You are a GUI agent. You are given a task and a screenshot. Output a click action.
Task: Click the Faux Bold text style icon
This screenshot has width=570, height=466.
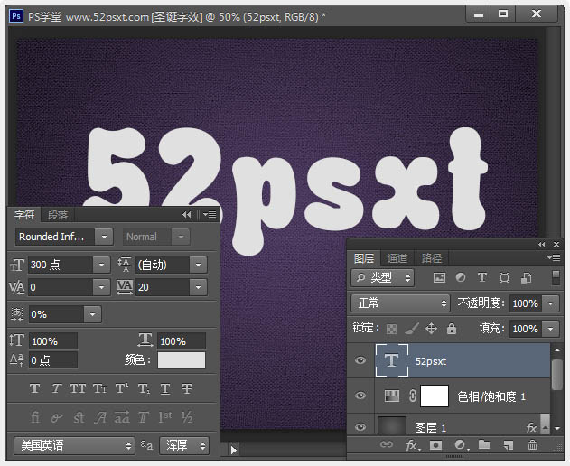click(35, 389)
